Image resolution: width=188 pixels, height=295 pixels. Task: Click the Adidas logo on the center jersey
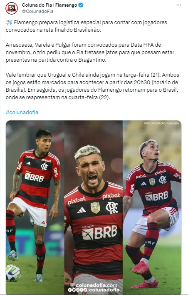(82, 210)
